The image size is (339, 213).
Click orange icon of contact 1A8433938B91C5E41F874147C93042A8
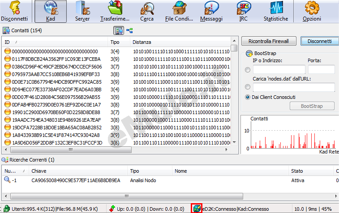pyautogui.click(x=8, y=135)
